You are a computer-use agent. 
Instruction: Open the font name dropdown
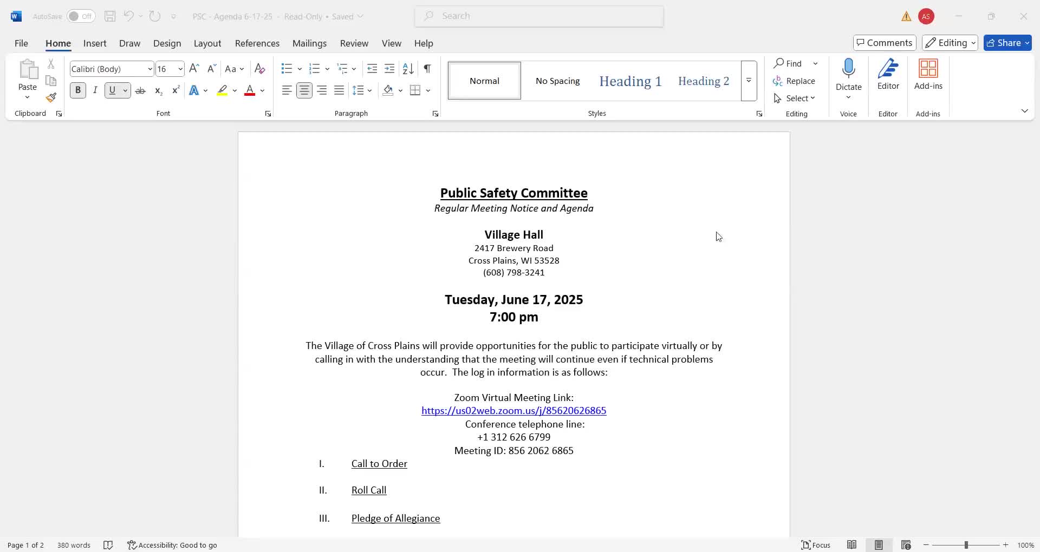click(x=150, y=69)
